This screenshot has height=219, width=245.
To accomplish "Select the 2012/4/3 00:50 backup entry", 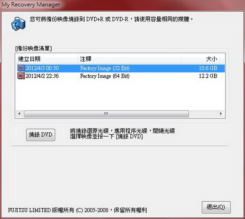I will point(120,68).
